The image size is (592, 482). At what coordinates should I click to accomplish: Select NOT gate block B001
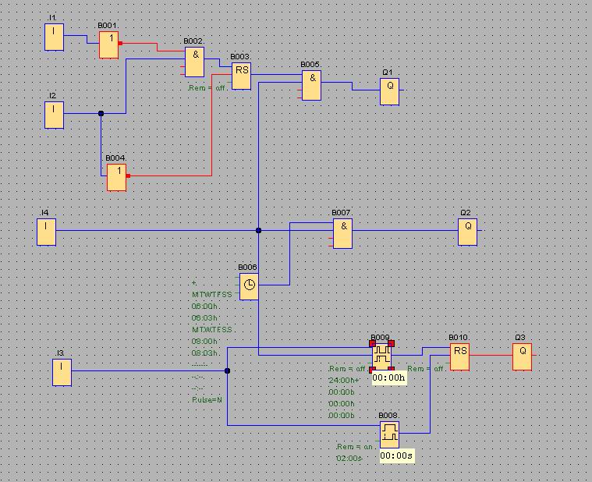tap(108, 45)
